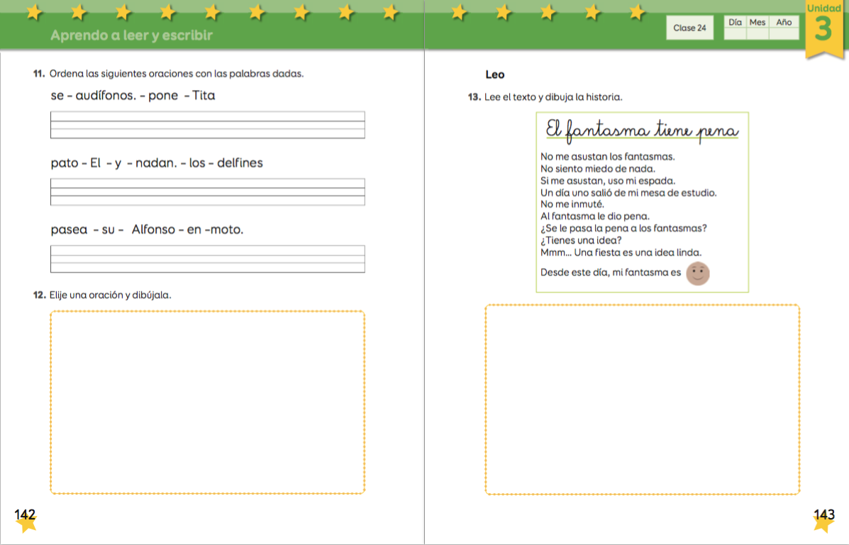This screenshot has width=849, height=545.
Task: Click the first star in the header
Action: [33, 12]
